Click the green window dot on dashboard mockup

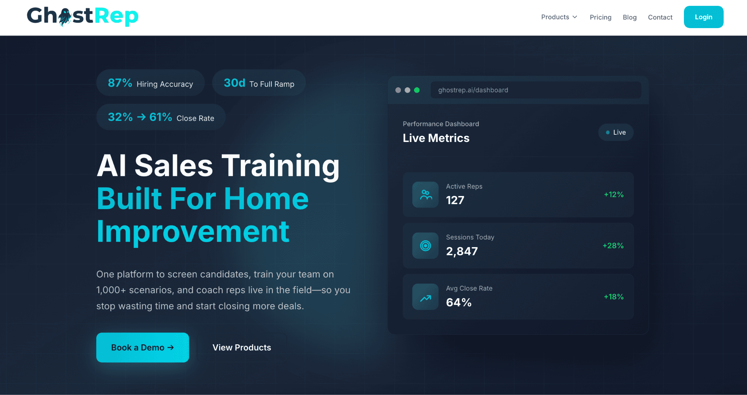[417, 90]
